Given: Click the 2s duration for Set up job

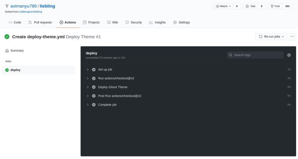Looking at the screenshot, I should click(x=289, y=70).
